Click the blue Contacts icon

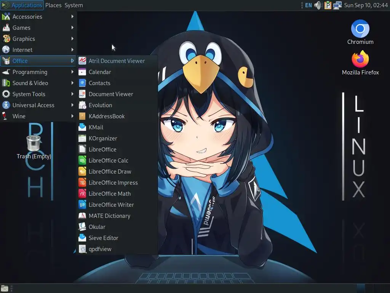click(82, 83)
